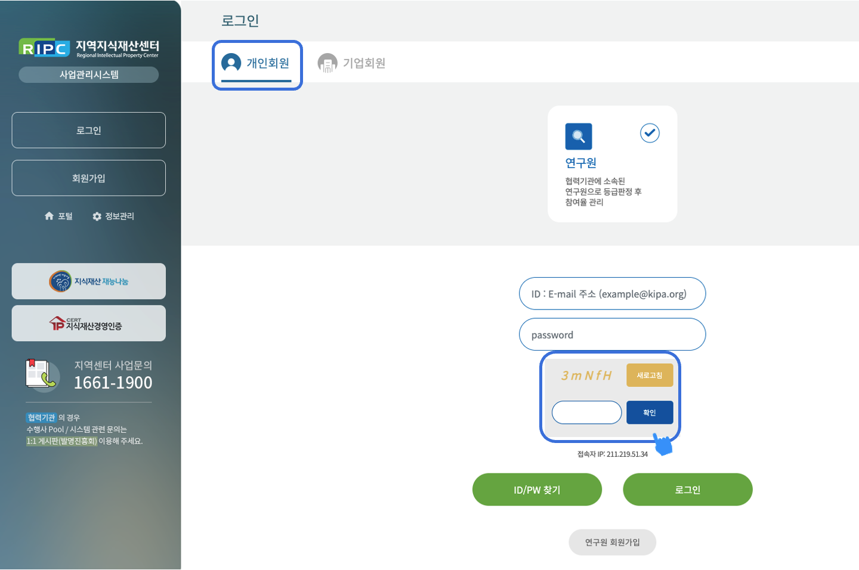Click the green ID/PW 찾기 button

tap(537, 490)
